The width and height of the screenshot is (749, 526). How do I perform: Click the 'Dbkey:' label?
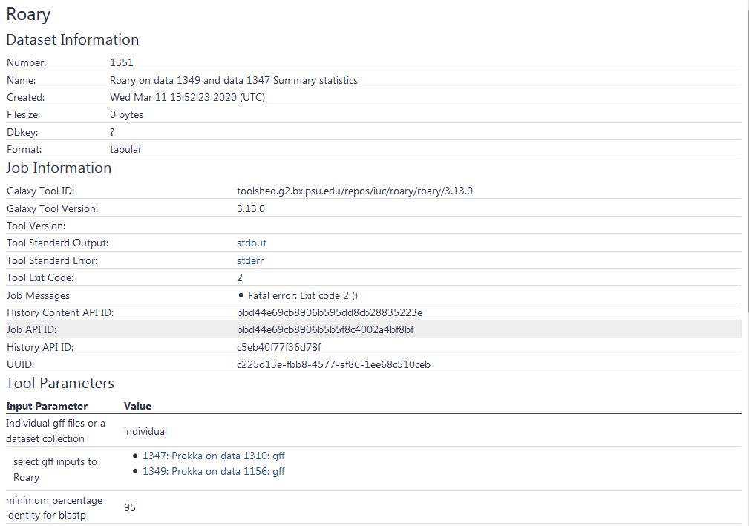click(22, 132)
